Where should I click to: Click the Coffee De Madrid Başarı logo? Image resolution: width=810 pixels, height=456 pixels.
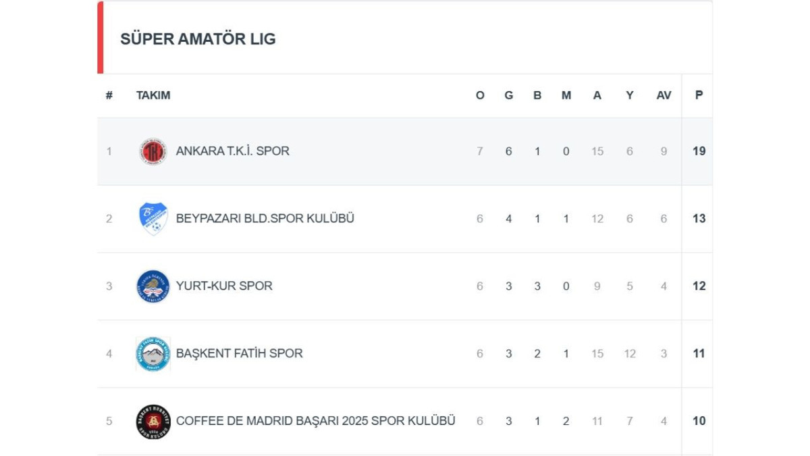click(x=153, y=422)
